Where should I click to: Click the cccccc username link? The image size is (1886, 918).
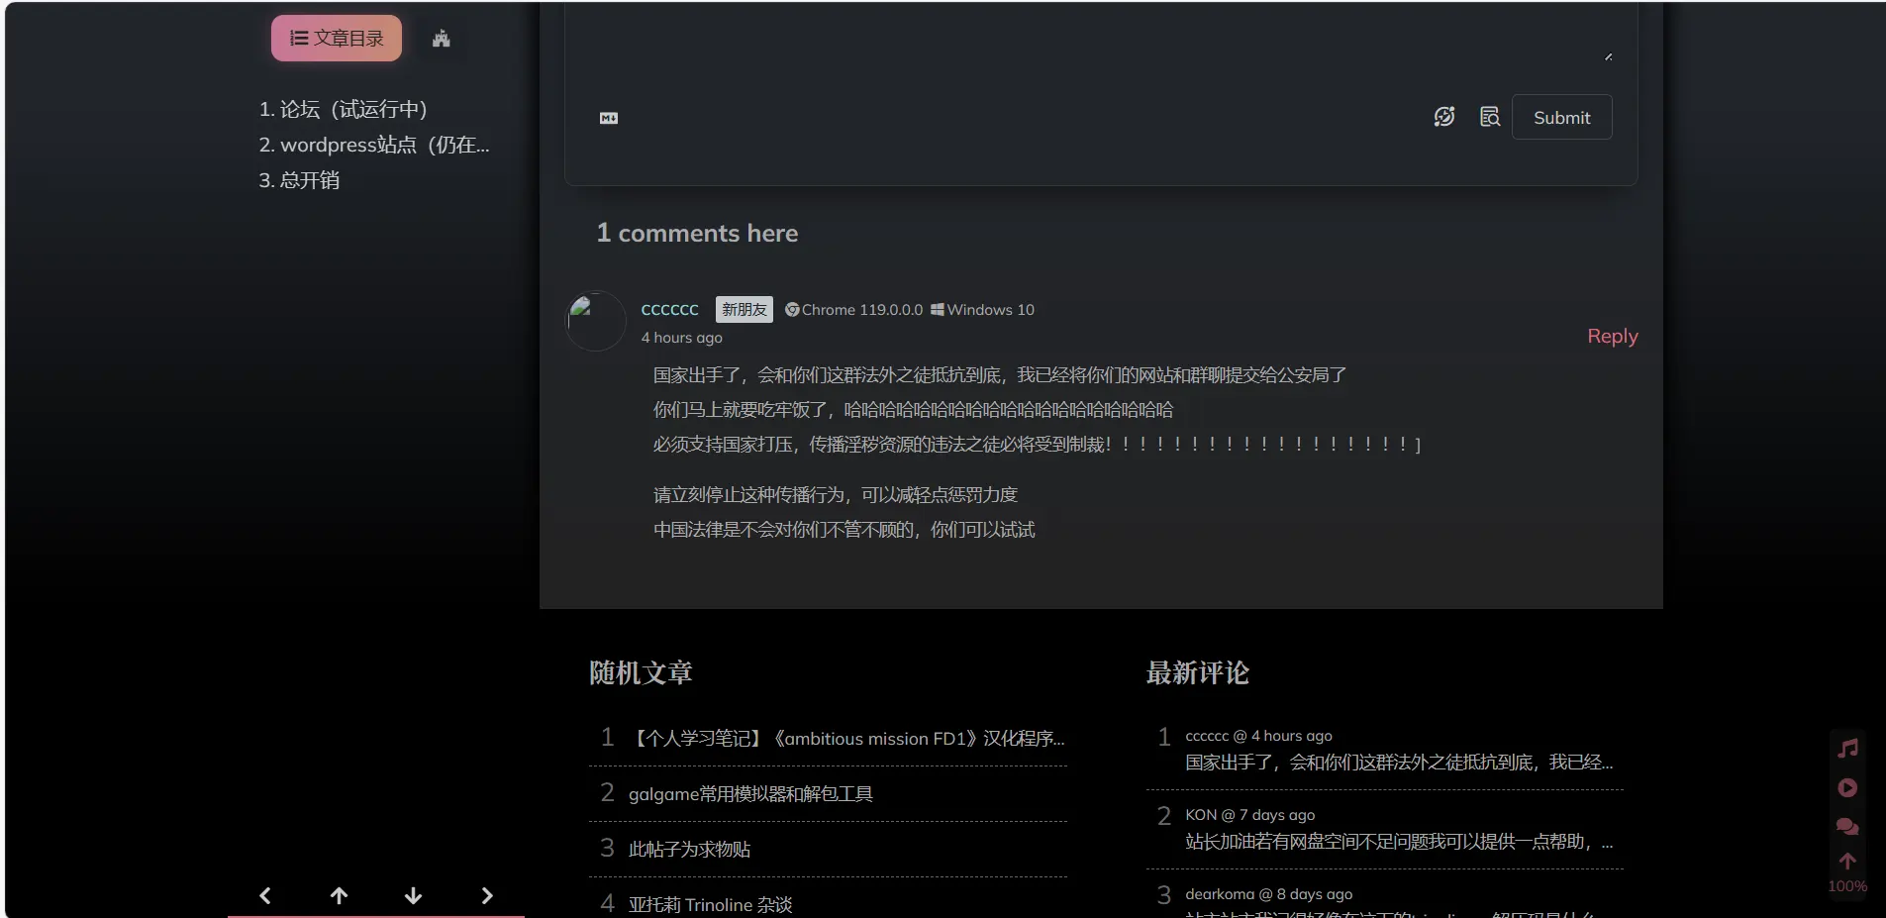[669, 310]
